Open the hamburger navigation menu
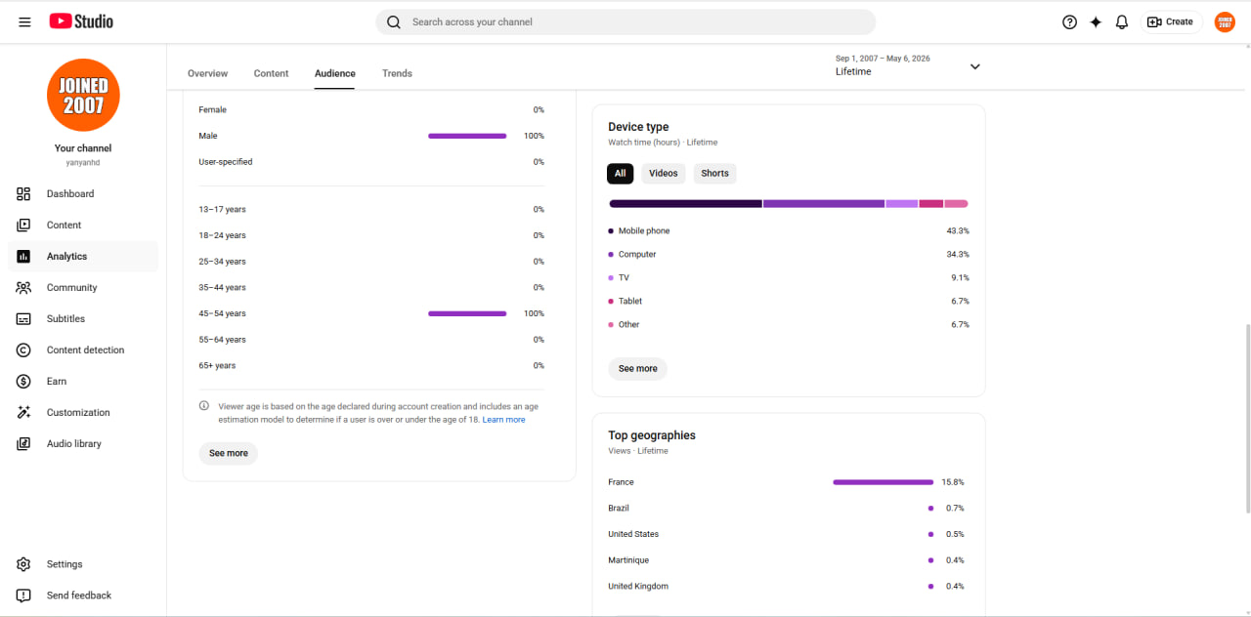The height and width of the screenshot is (617, 1251). tap(25, 21)
